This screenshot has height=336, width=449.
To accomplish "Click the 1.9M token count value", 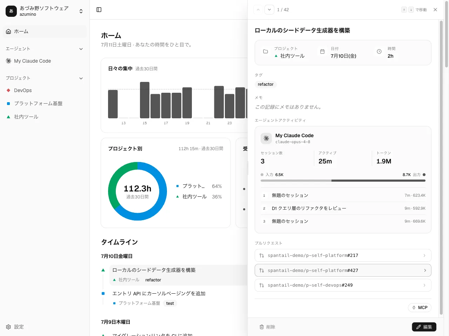I will (x=384, y=161).
